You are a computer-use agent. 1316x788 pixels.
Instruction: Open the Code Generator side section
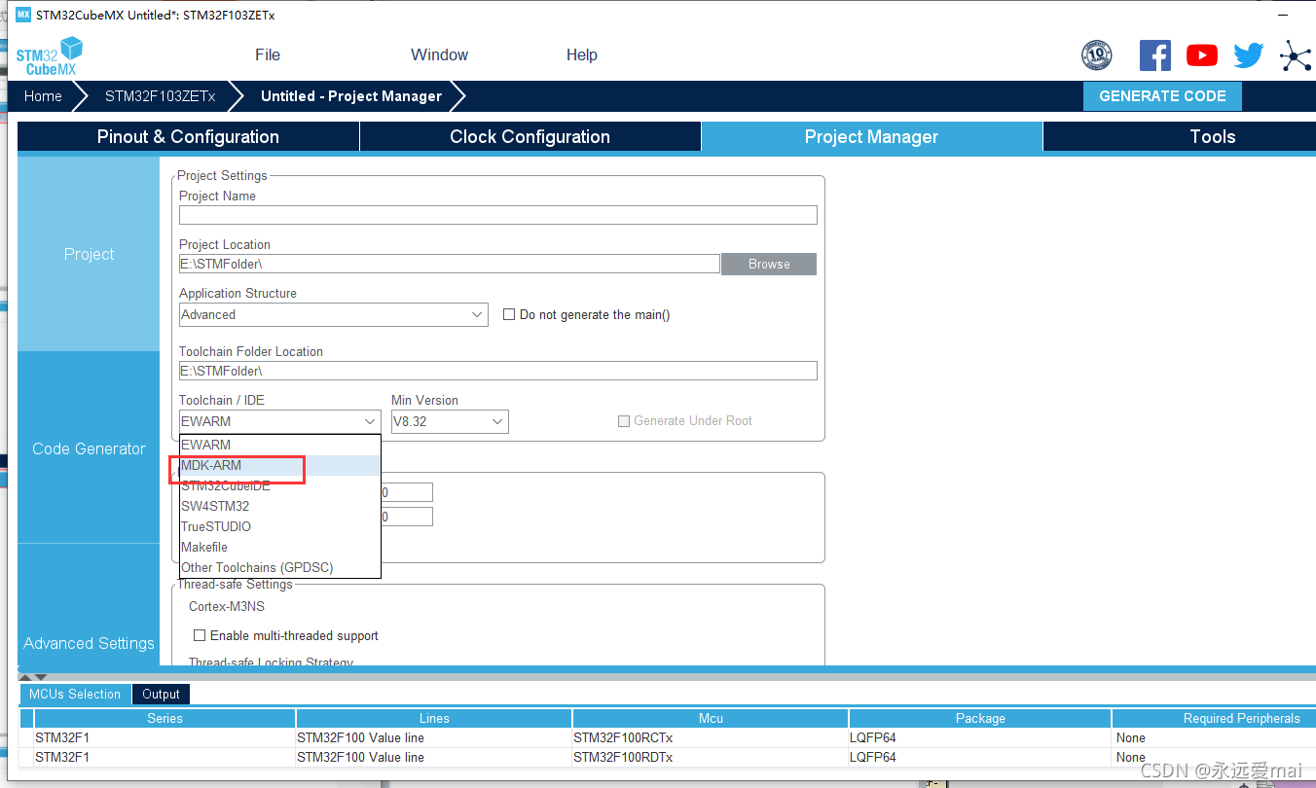pos(89,448)
